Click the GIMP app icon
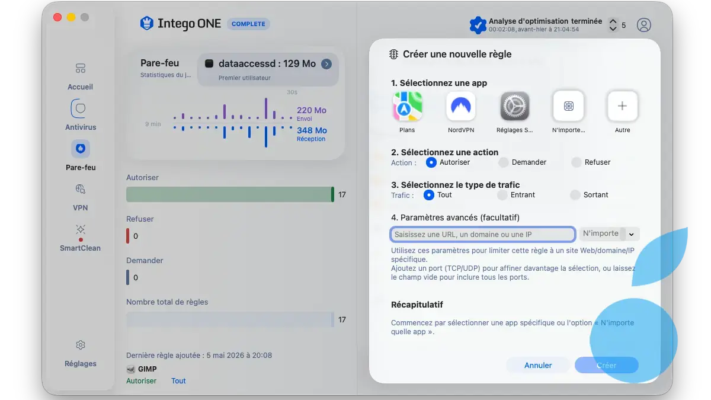The width and height of the screenshot is (711, 400). [x=131, y=369]
